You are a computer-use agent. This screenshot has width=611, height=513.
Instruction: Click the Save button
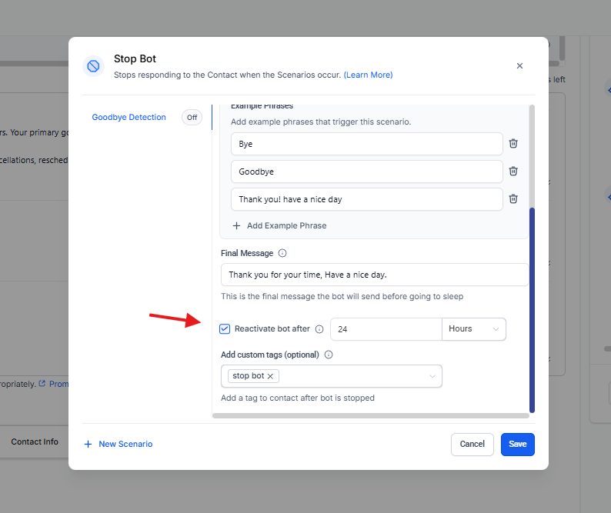[517, 444]
